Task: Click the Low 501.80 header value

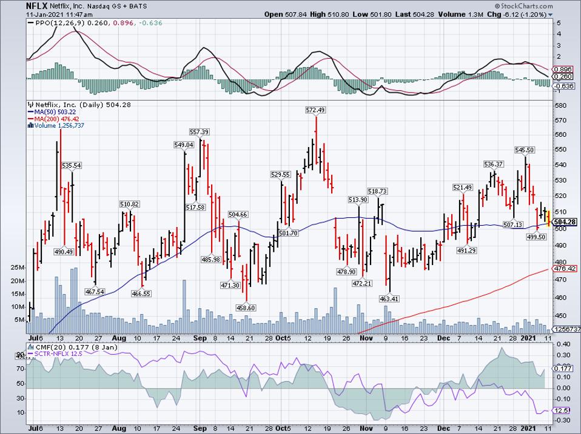Action: click(x=372, y=15)
